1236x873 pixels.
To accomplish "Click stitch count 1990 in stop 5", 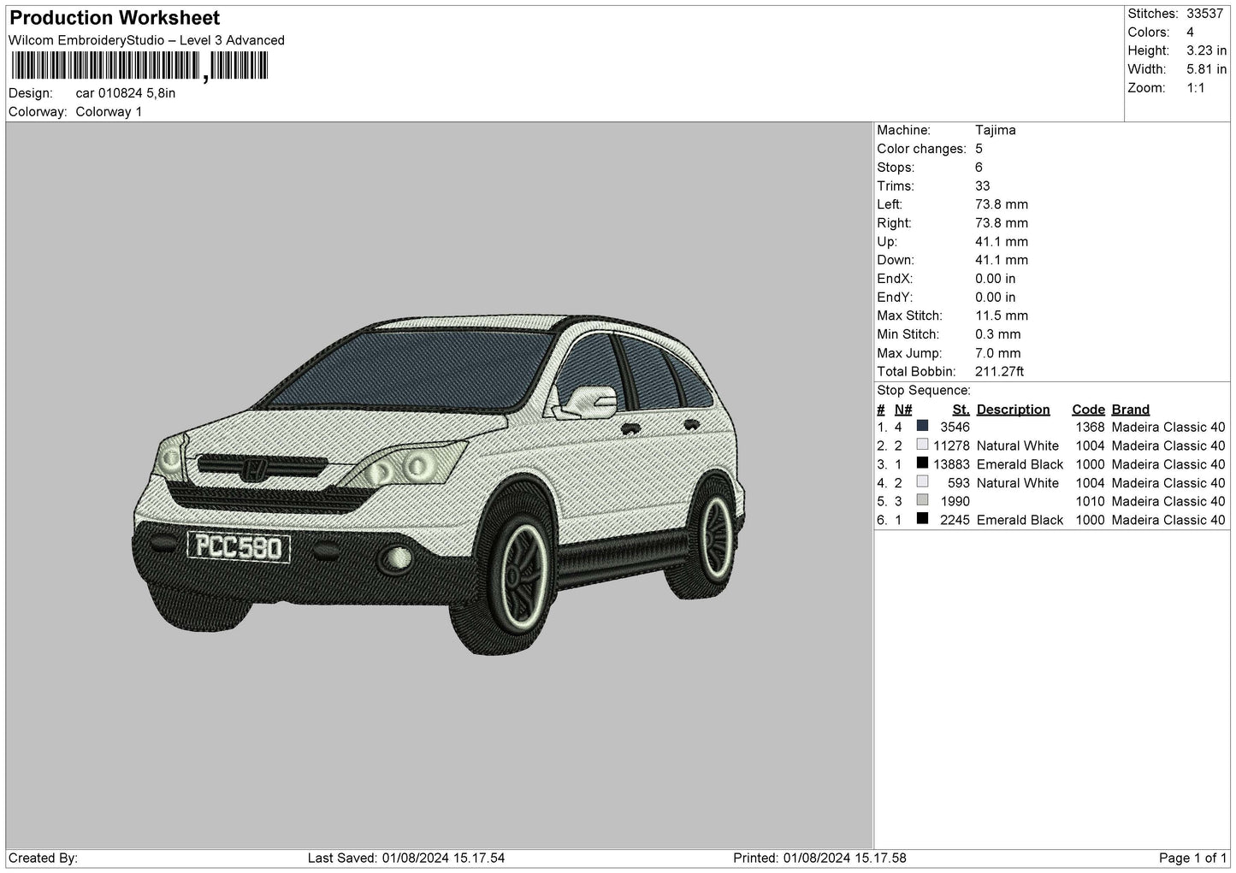I will click(x=955, y=501).
